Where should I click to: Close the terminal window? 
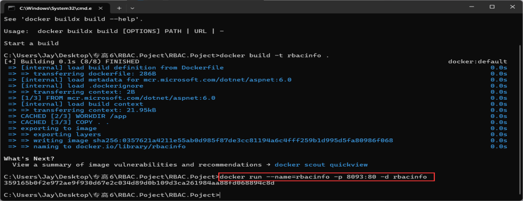pos(512,6)
